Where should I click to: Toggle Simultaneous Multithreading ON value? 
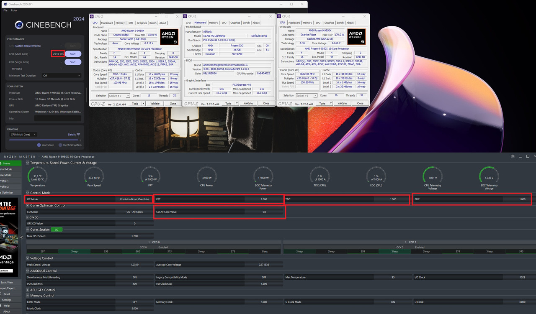click(x=134, y=277)
